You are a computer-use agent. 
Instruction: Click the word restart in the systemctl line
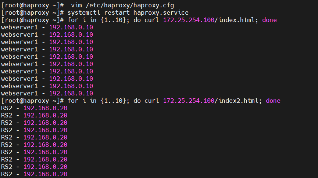point(117,12)
